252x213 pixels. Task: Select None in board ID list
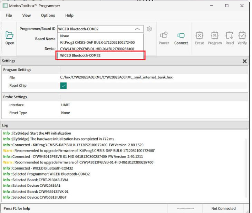pyautogui.click(x=100, y=36)
